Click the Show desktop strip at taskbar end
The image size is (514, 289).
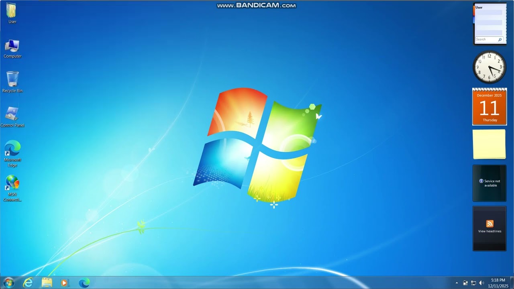pyautogui.click(x=512, y=283)
